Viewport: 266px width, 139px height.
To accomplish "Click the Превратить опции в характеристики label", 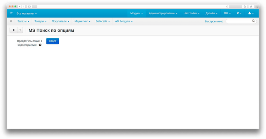I will tap(30, 43).
